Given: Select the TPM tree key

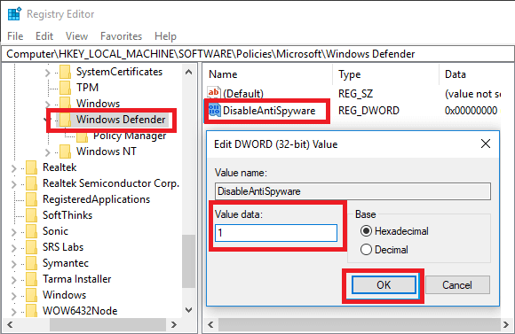Looking at the screenshot, I should (87, 88).
